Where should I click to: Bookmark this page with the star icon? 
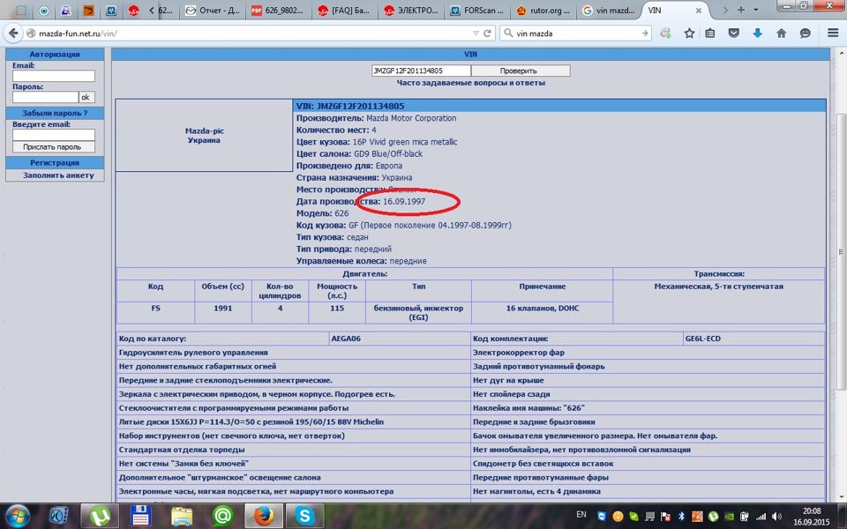click(689, 33)
